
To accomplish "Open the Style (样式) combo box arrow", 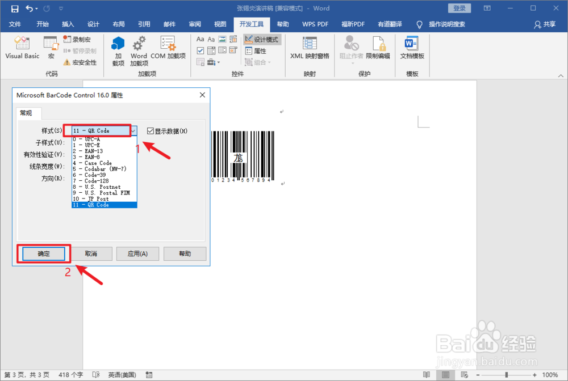I will click(x=133, y=130).
